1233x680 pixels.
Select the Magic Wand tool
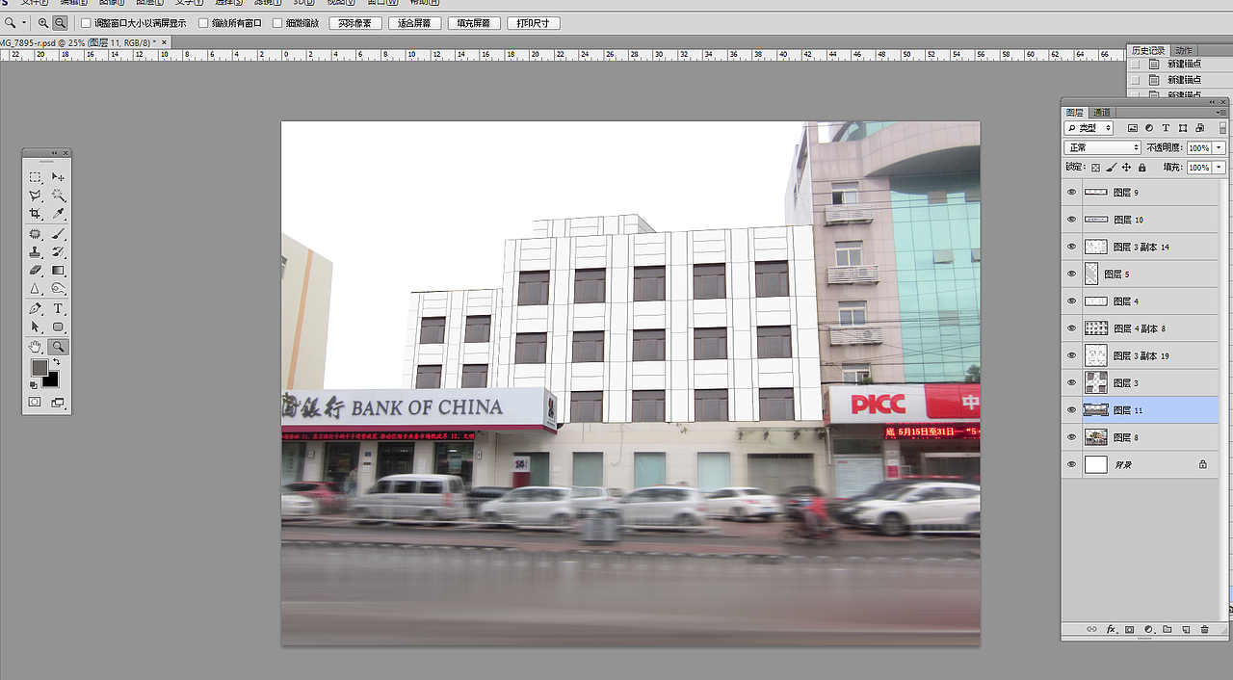point(58,196)
